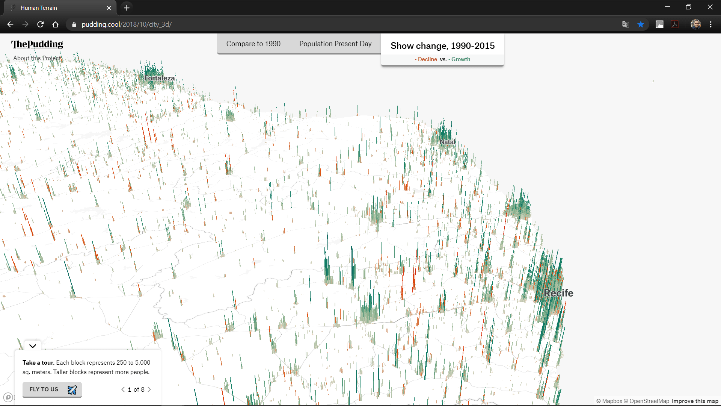Open the Chrome three-dot menu
The height and width of the screenshot is (406, 721).
(710, 24)
